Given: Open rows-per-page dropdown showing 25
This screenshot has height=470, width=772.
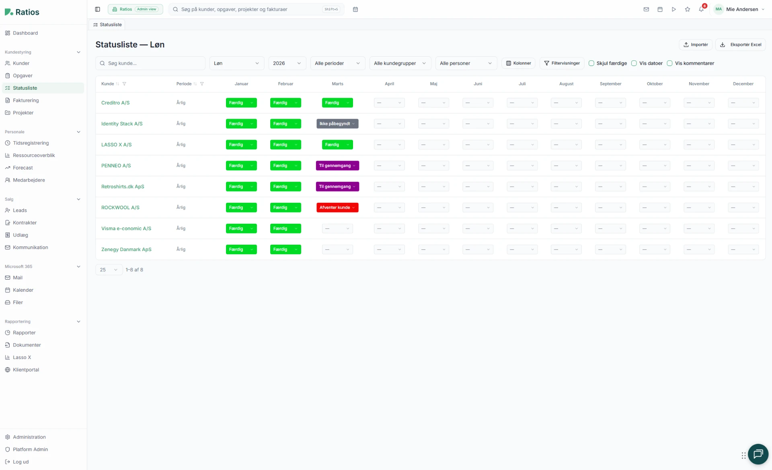Looking at the screenshot, I should point(109,270).
